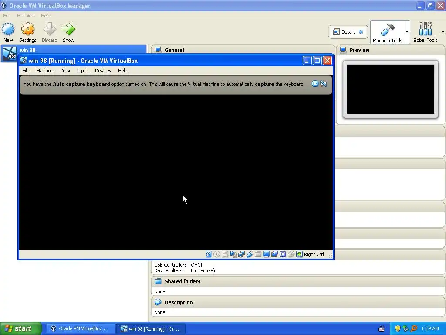Open the Help menu in VirtualBox Manager
The width and height of the screenshot is (446, 335).
click(x=45, y=16)
